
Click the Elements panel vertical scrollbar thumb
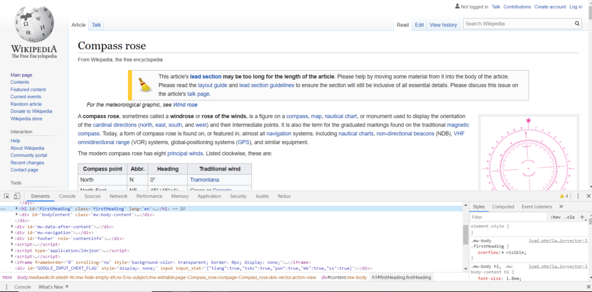click(x=465, y=236)
